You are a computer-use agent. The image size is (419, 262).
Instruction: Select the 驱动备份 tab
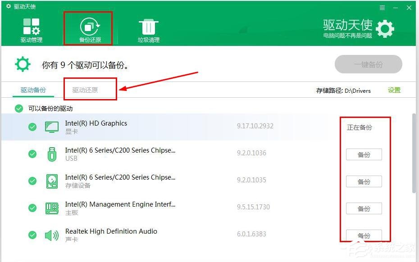(33, 90)
